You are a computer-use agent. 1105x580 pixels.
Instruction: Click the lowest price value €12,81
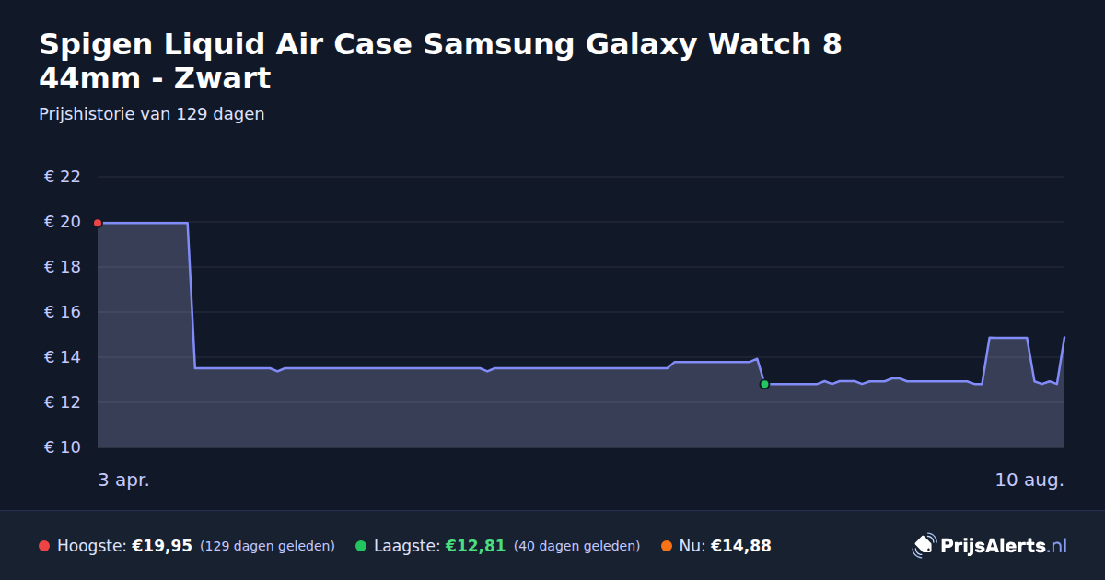click(475, 546)
